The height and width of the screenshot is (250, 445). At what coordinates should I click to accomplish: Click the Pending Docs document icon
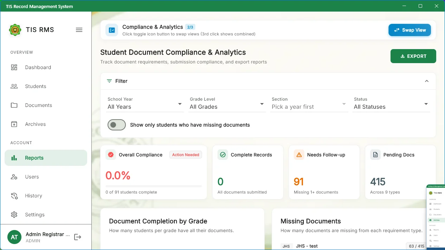(x=375, y=155)
